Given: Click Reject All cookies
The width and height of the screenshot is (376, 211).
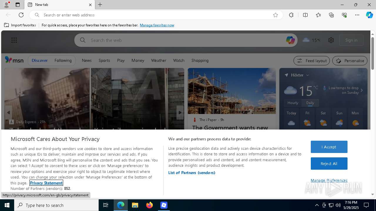Looking at the screenshot, I should [329, 164].
